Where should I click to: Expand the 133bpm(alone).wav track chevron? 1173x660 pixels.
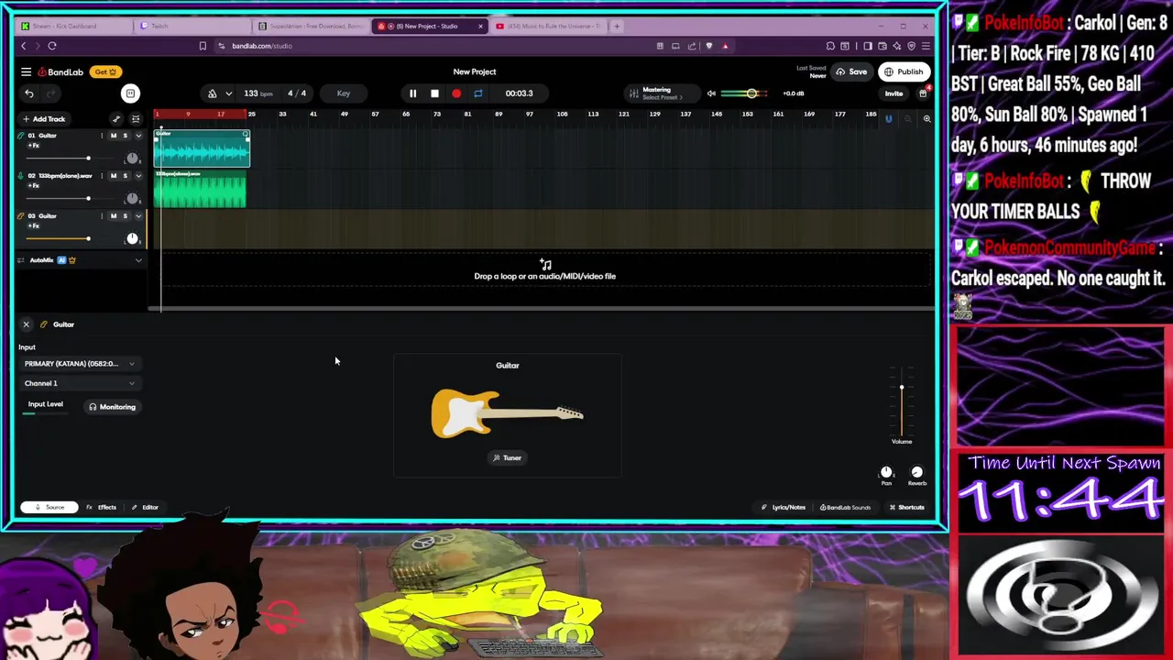(138, 176)
